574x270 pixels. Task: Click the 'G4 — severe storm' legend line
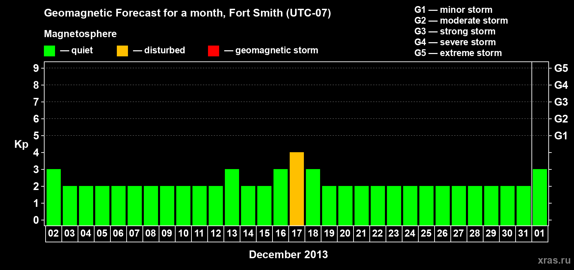click(x=455, y=42)
